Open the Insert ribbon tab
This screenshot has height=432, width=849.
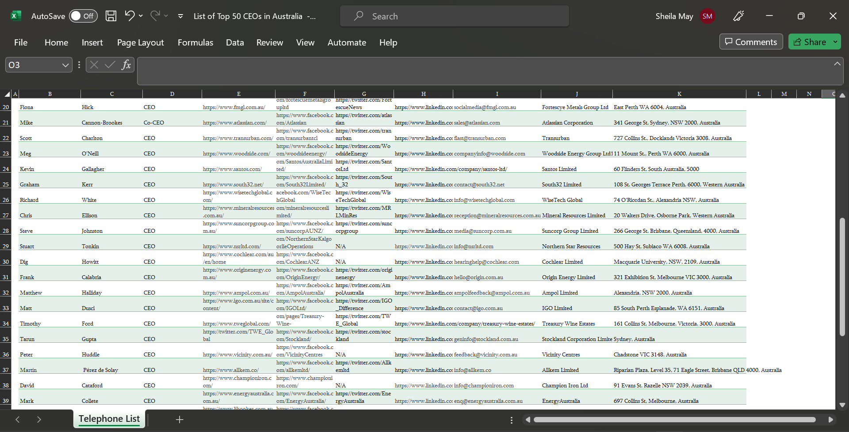click(x=92, y=42)
